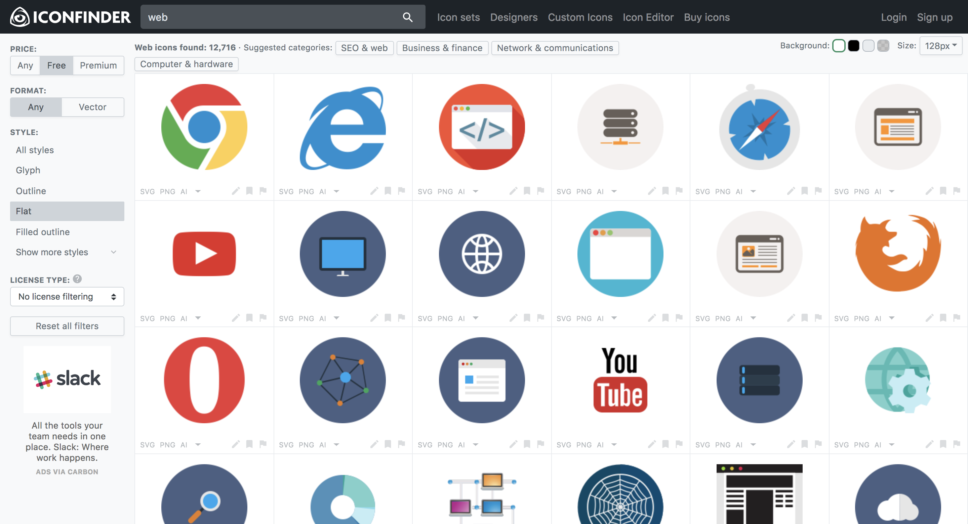Open Custom Icons menu item
This screenshot has width=968, height=524.
580,17
